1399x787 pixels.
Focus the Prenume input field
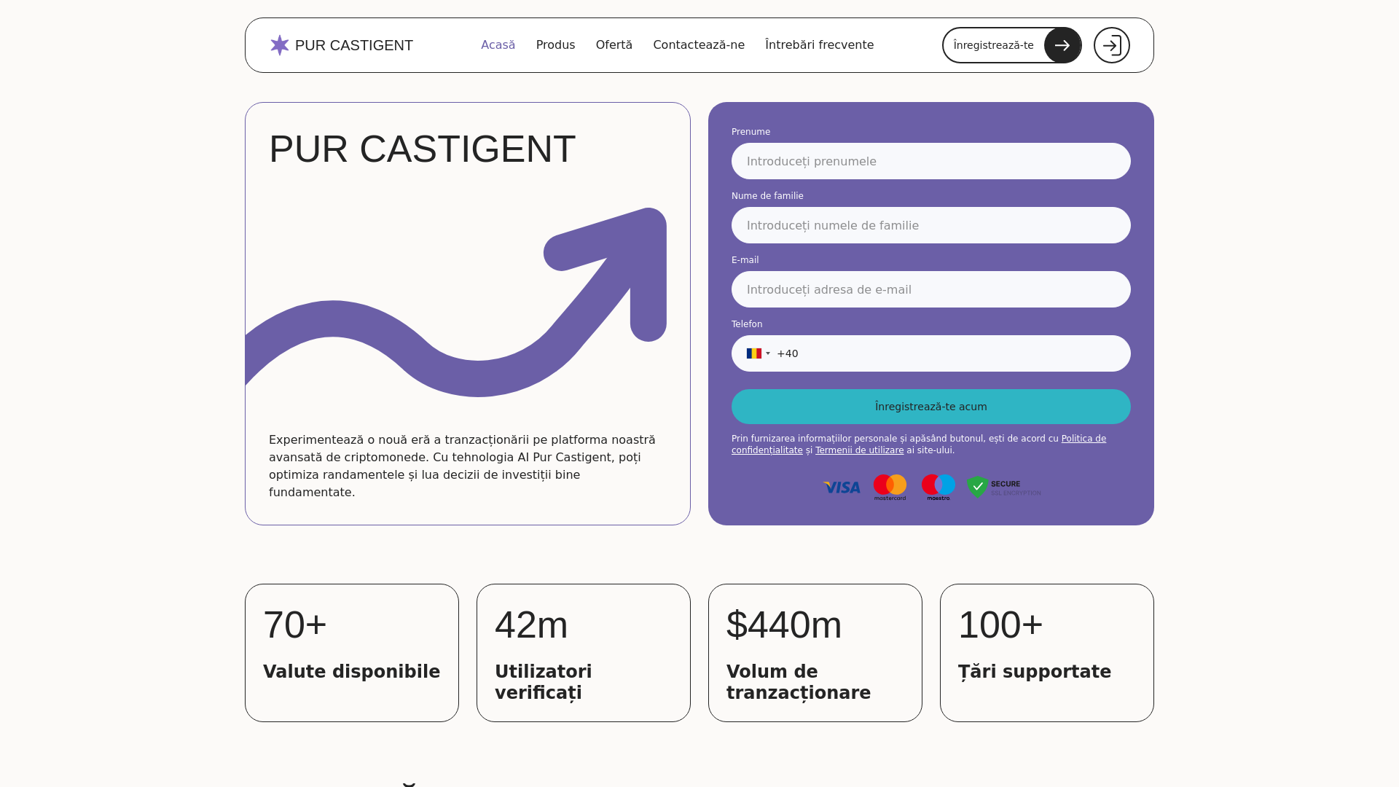[x=931, y=161]
